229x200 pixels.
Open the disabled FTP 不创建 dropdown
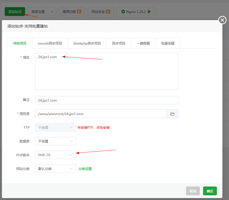(x=56, y=127)
